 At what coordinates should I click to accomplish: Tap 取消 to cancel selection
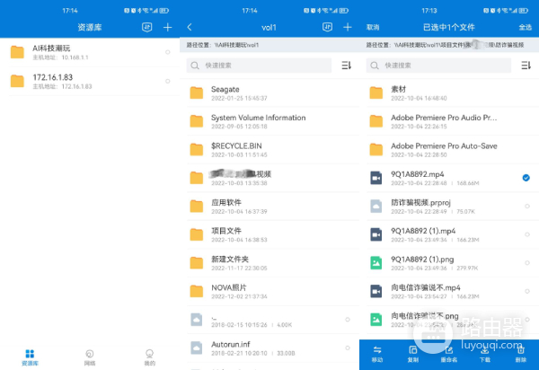pyautogui.click(x=373, y=27)
